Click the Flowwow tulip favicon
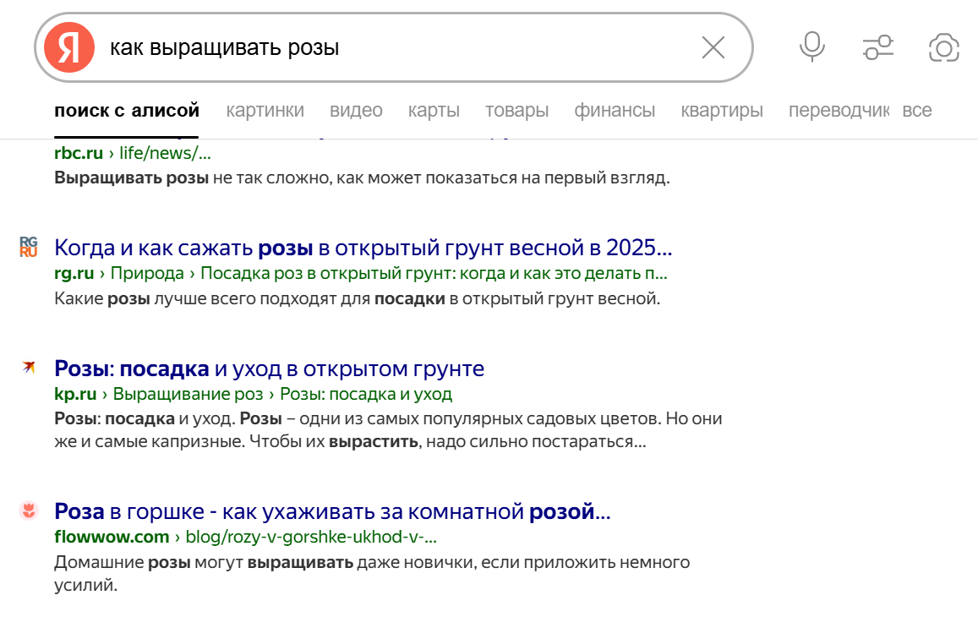Screen dimensions: 978x628 [x=29, y=511]
